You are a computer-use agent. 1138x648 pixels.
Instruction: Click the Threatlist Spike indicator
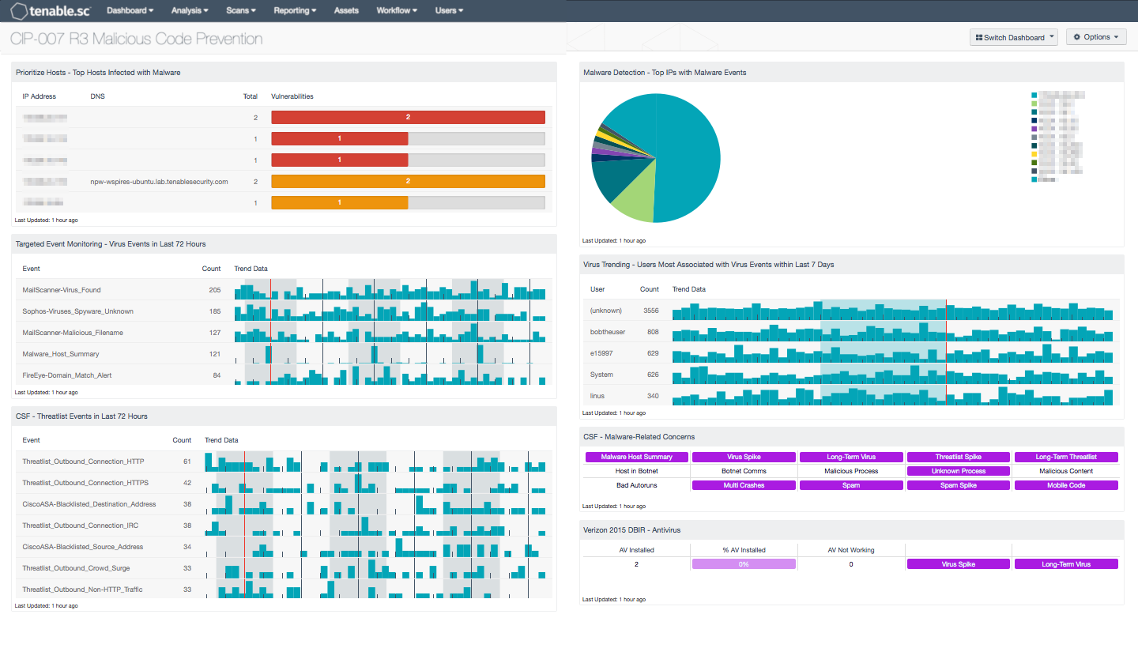tap(959, 457)
